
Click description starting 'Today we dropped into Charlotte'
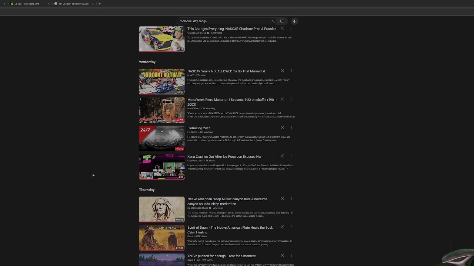[239, 39]
